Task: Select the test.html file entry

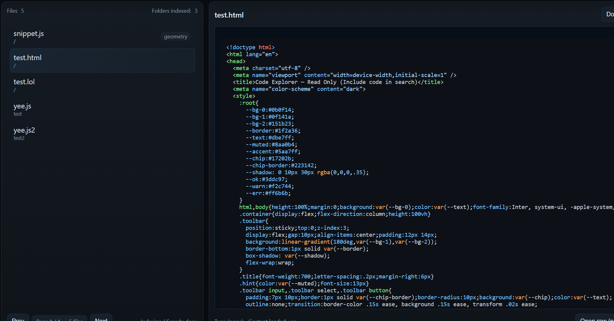Action: click(x=102, y=60)
